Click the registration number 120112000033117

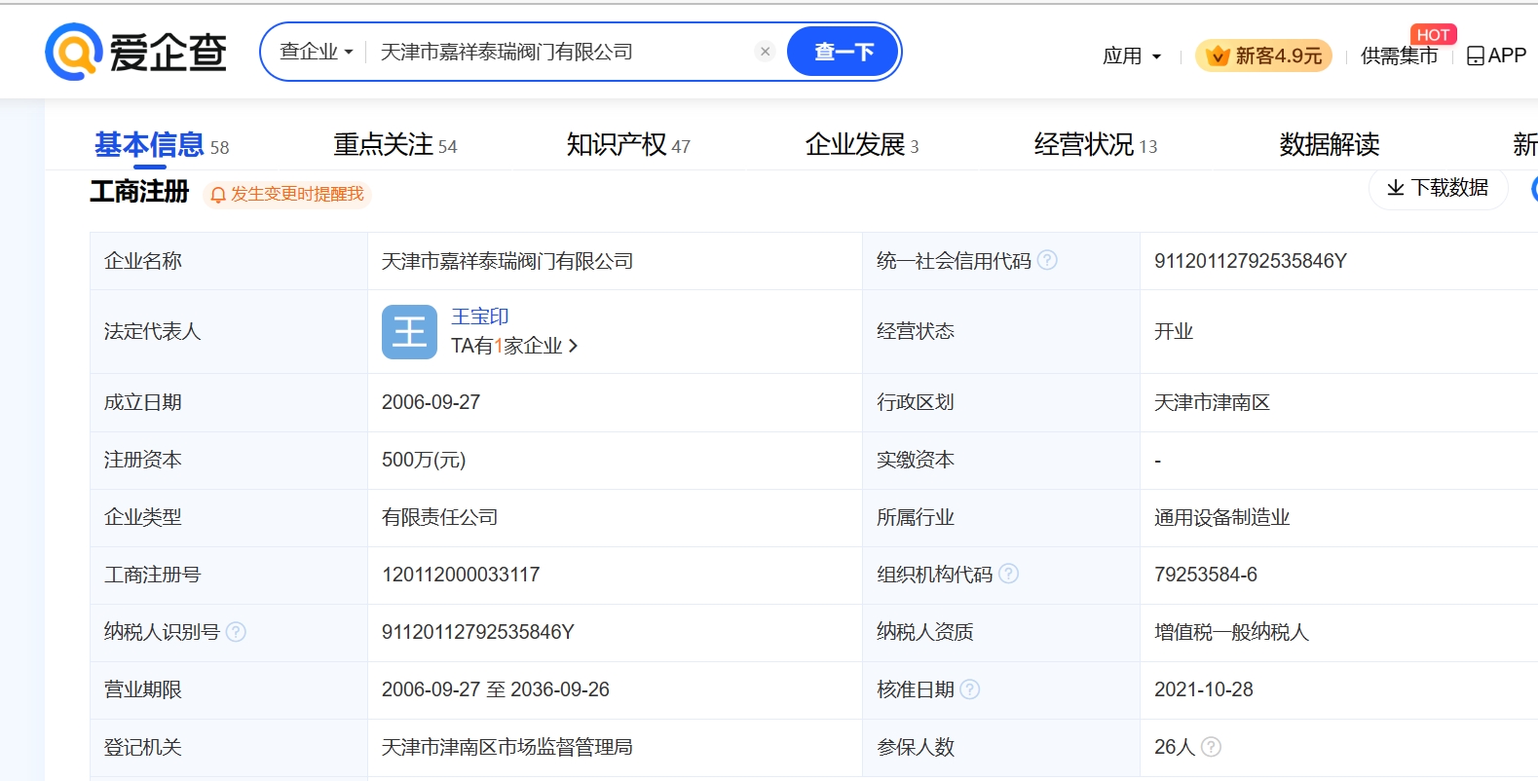coord(461,575)
